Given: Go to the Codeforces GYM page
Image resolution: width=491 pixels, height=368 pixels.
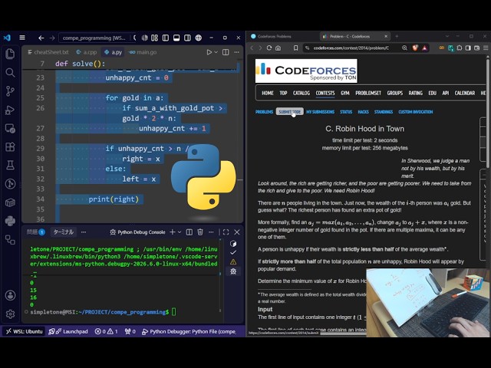Looking at the screenshot, I should tap(345, 93).
